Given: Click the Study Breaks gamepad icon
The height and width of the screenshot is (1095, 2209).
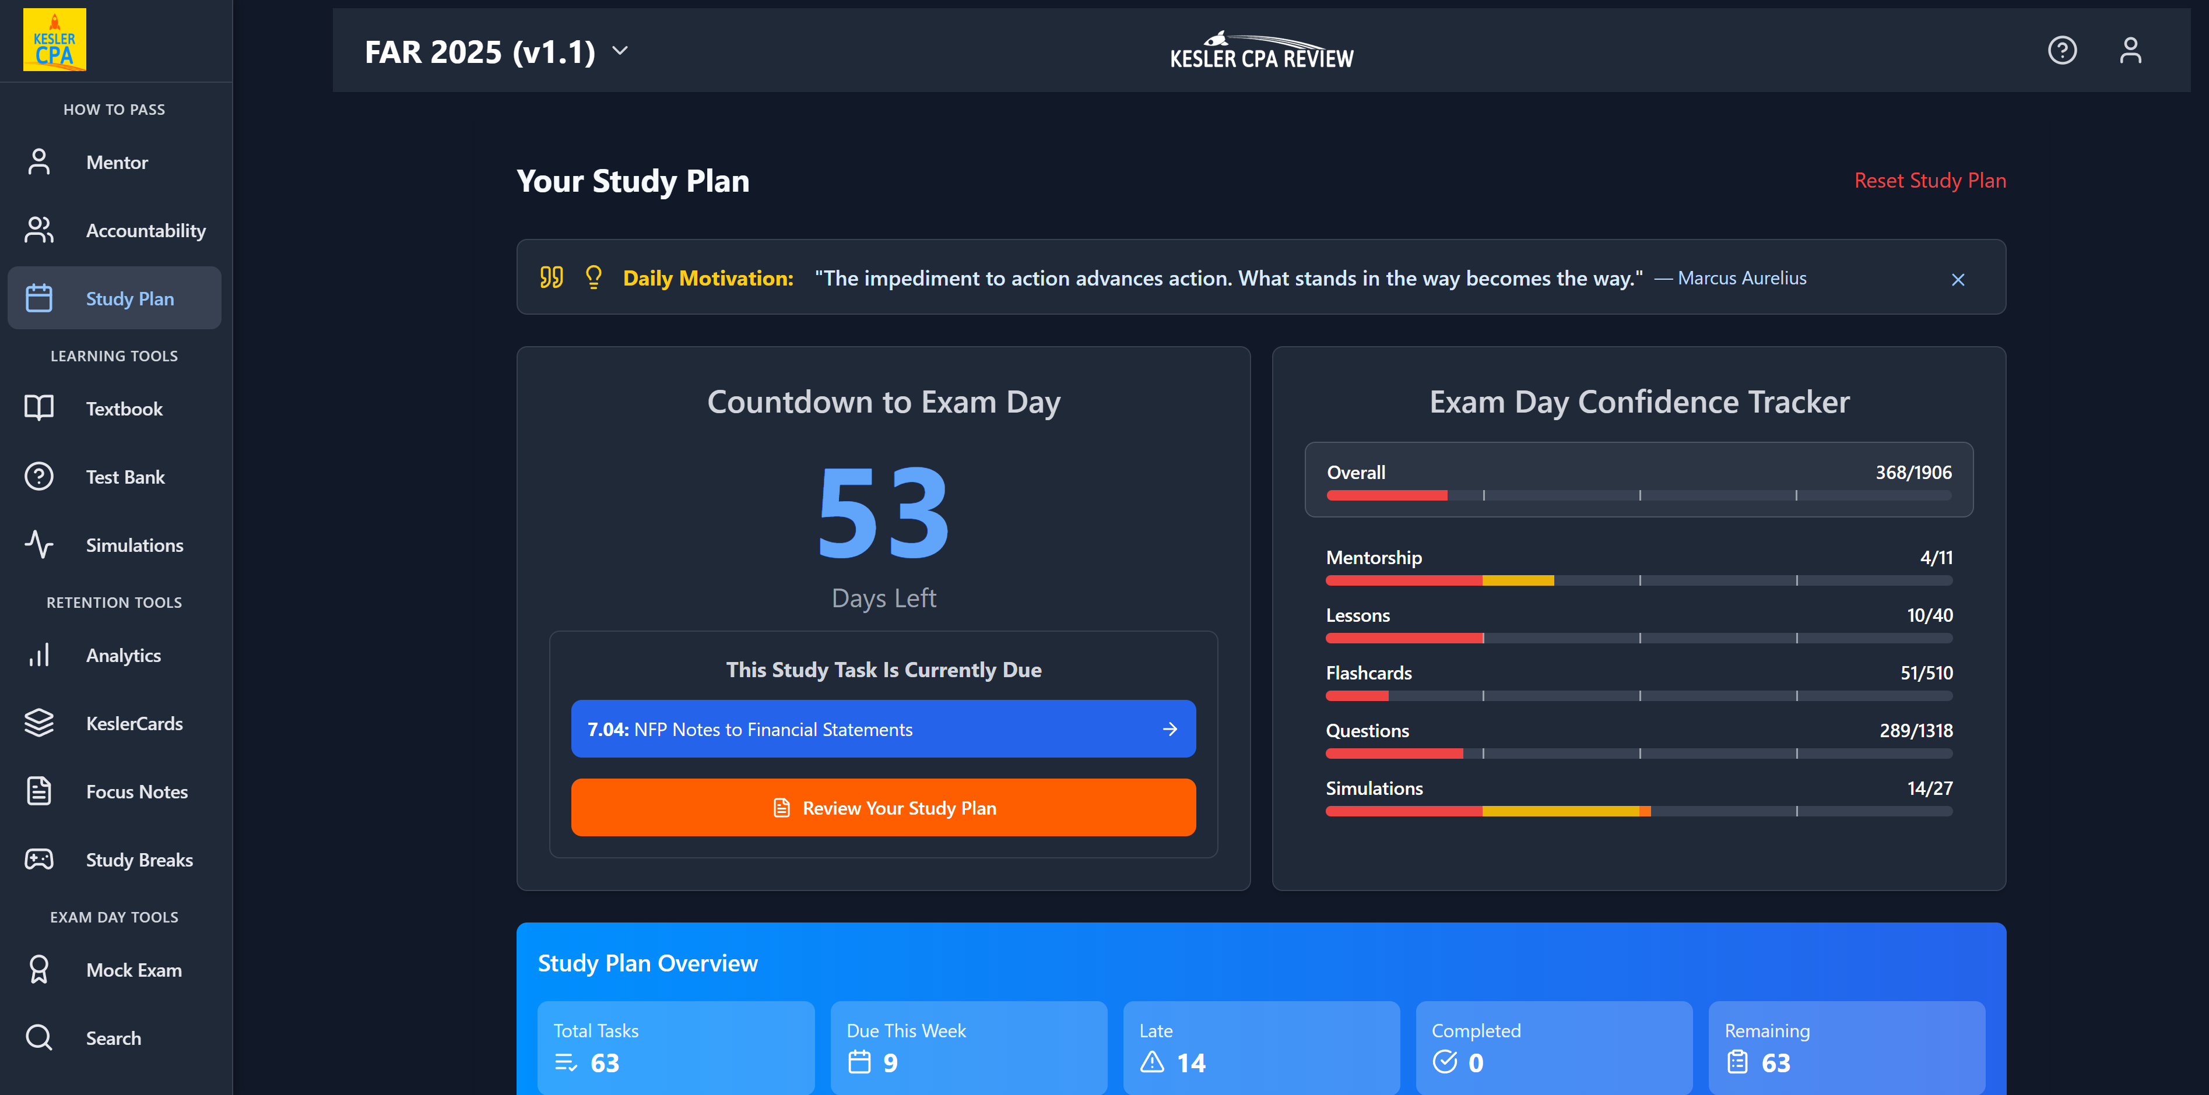Looking at the screenshot, I should (38, 859).
